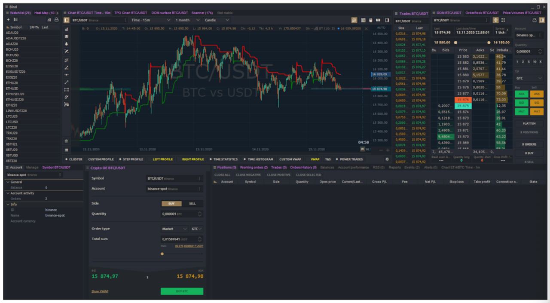Click the chart bars icon in Watchlist header
The height and width of the screenshot is (303, 550).
click(49, 20)
